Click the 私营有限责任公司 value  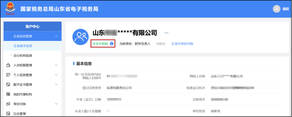pos(119,88)
